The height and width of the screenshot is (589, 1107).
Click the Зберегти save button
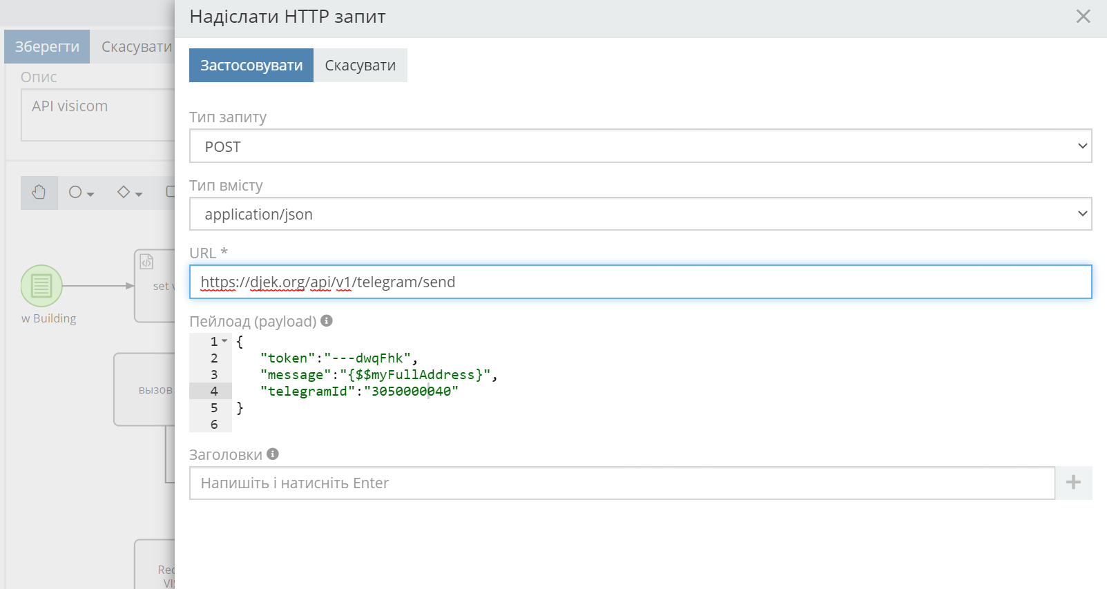coord(47,47)
